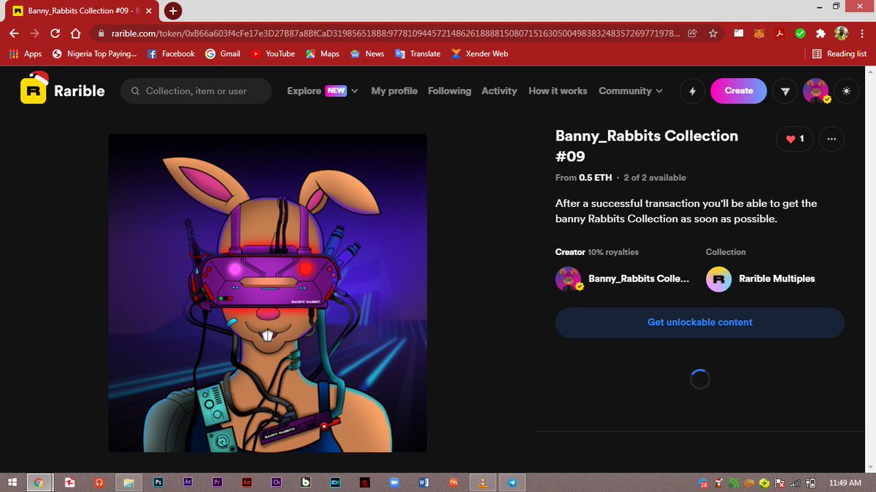
Task: Select the Banny_Rabbits Collection #09 tab
Action: pyautogui.click(x=82, y=11)
